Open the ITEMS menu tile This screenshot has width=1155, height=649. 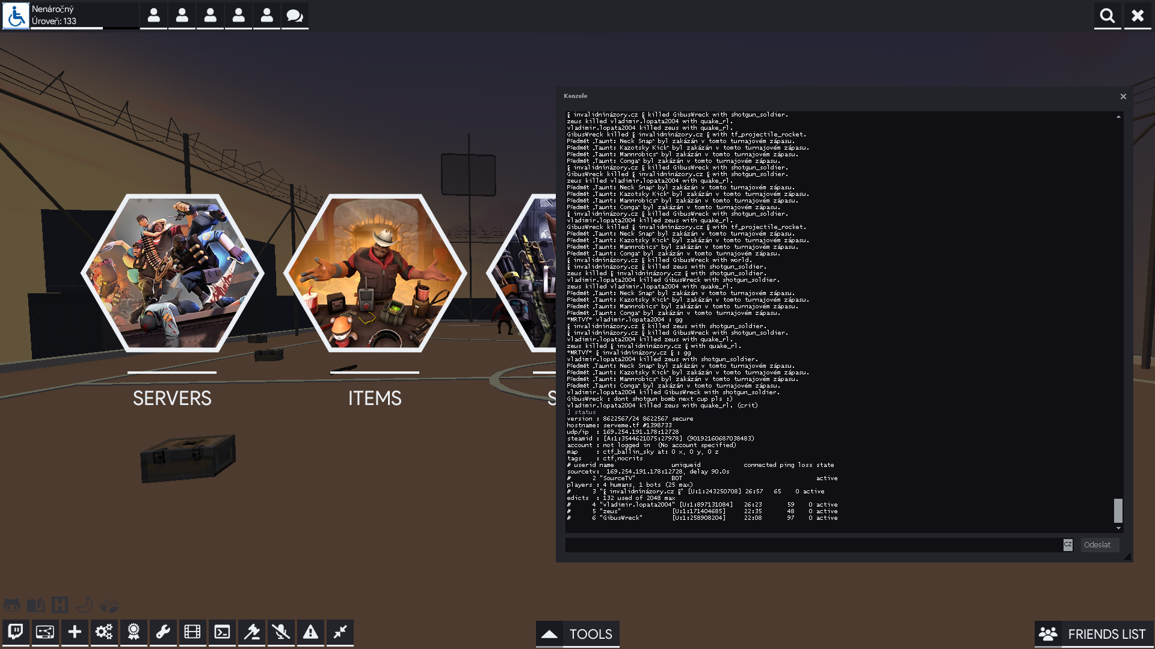tap(375, 273)
